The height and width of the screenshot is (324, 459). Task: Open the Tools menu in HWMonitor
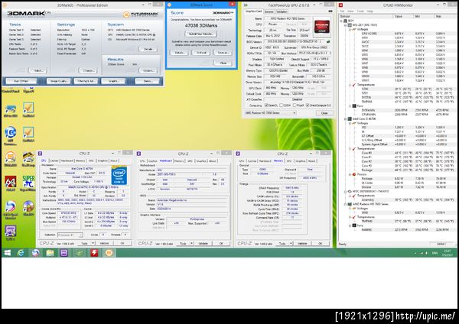click(x=360, y=11)
